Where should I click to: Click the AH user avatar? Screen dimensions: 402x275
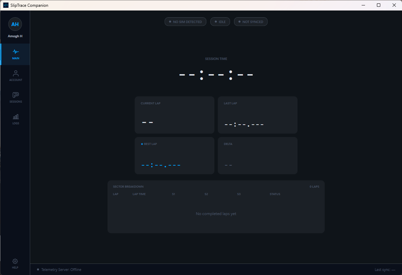point(15,24)
